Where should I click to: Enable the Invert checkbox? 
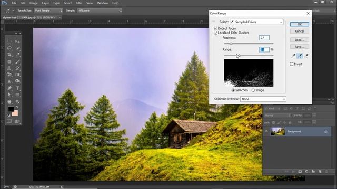[291, 64]
